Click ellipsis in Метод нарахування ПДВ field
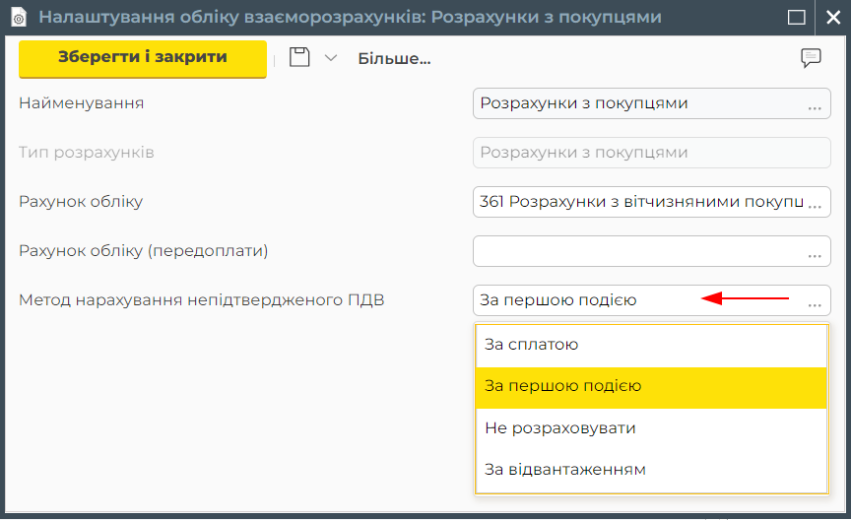Viewport: 851px width, 520px height. click(x=815, y=301)
